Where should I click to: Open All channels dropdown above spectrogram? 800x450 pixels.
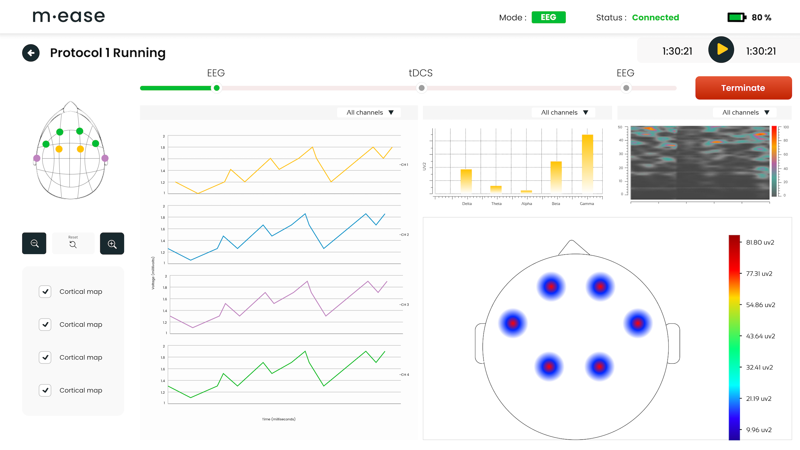(745, 113)
